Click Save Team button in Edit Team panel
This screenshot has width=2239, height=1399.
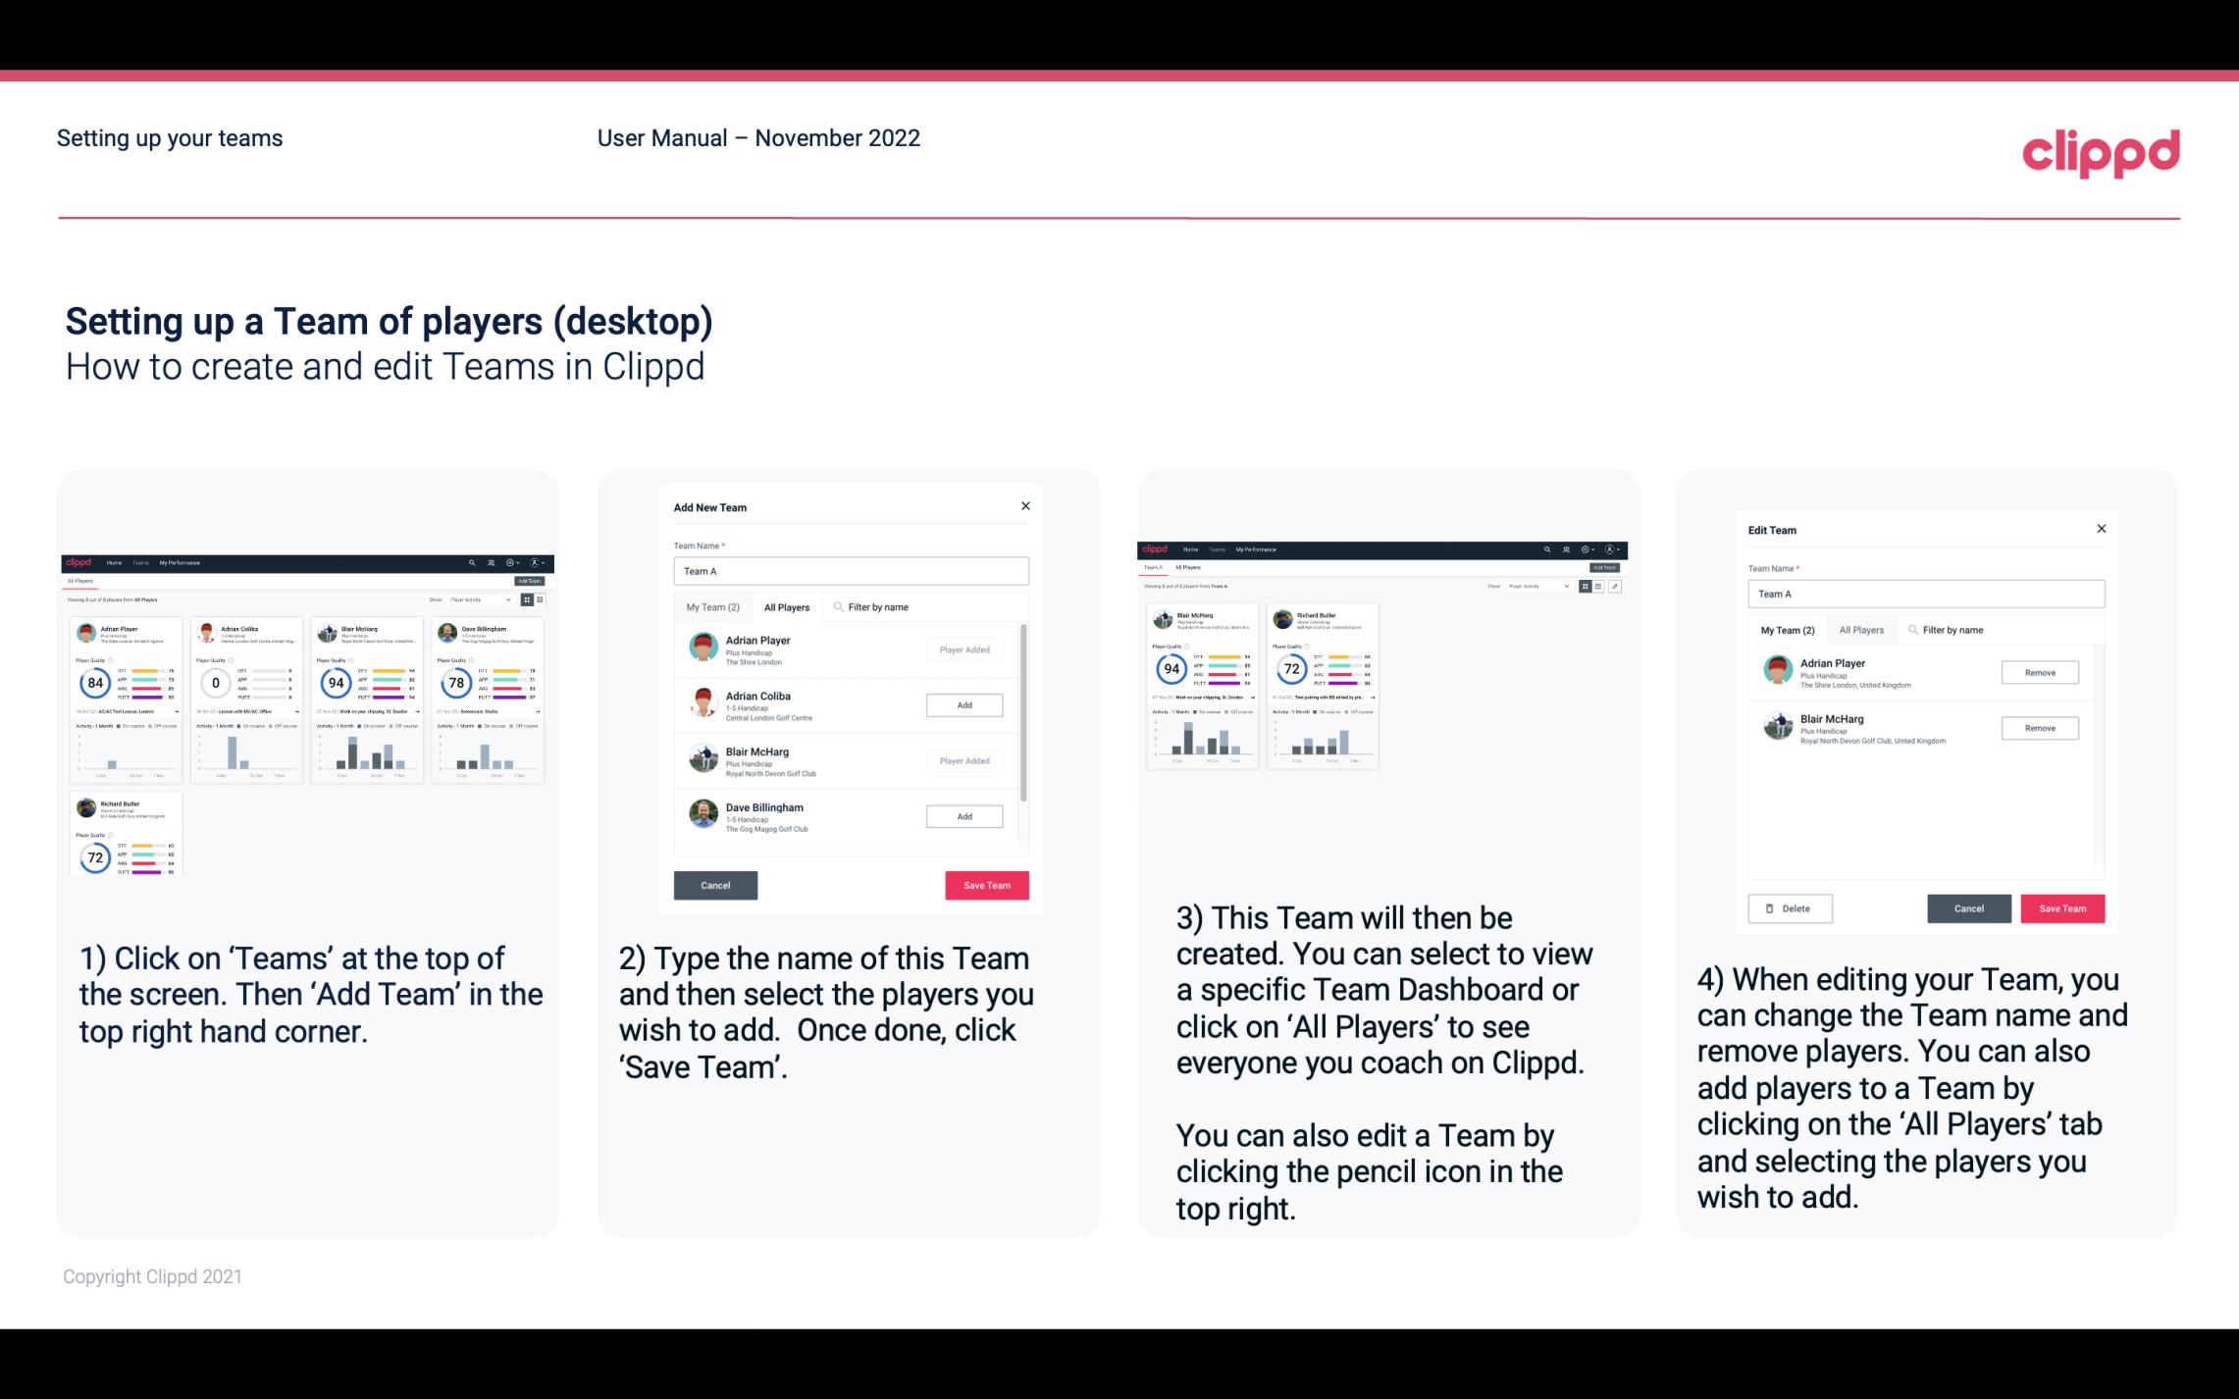[2065, 907]
